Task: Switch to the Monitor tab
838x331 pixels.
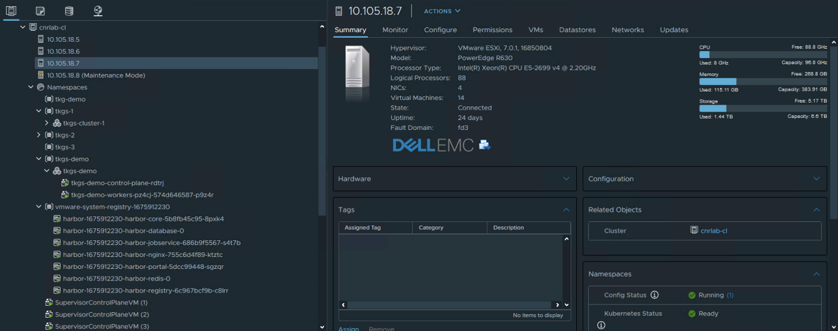Action: coord(395,30)
